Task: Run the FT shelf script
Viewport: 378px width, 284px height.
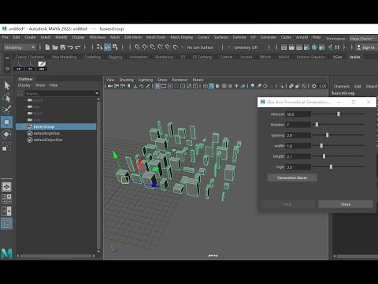Action: pos(30,66)
